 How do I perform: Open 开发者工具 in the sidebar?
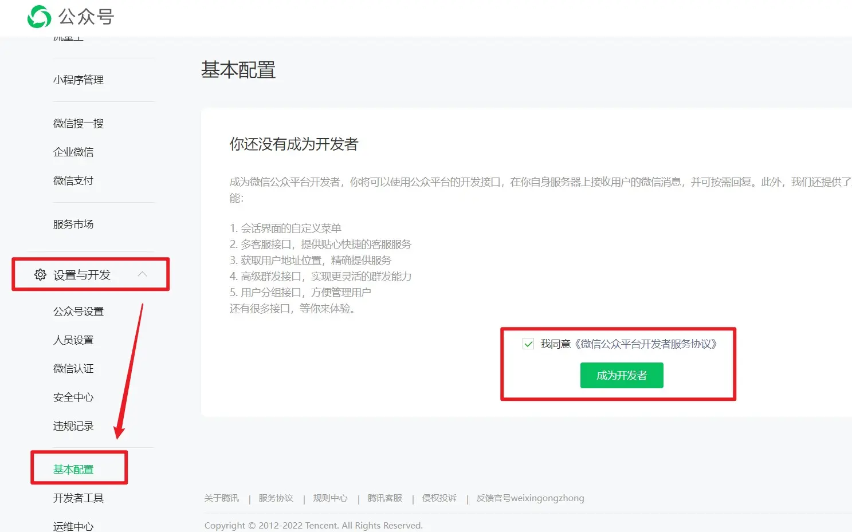(x=78, y=498)
